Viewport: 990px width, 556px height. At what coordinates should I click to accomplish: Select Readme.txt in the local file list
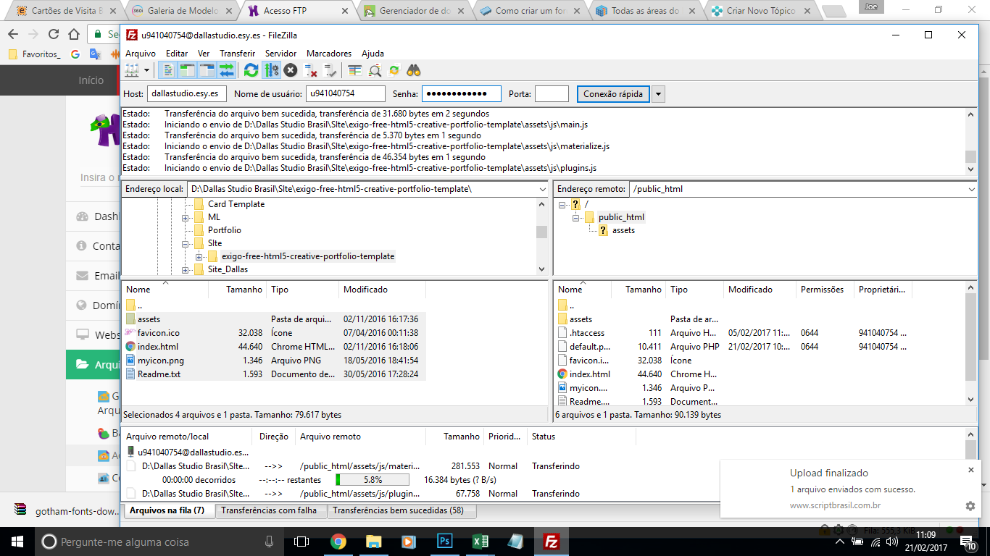click(x=274, y=374)
